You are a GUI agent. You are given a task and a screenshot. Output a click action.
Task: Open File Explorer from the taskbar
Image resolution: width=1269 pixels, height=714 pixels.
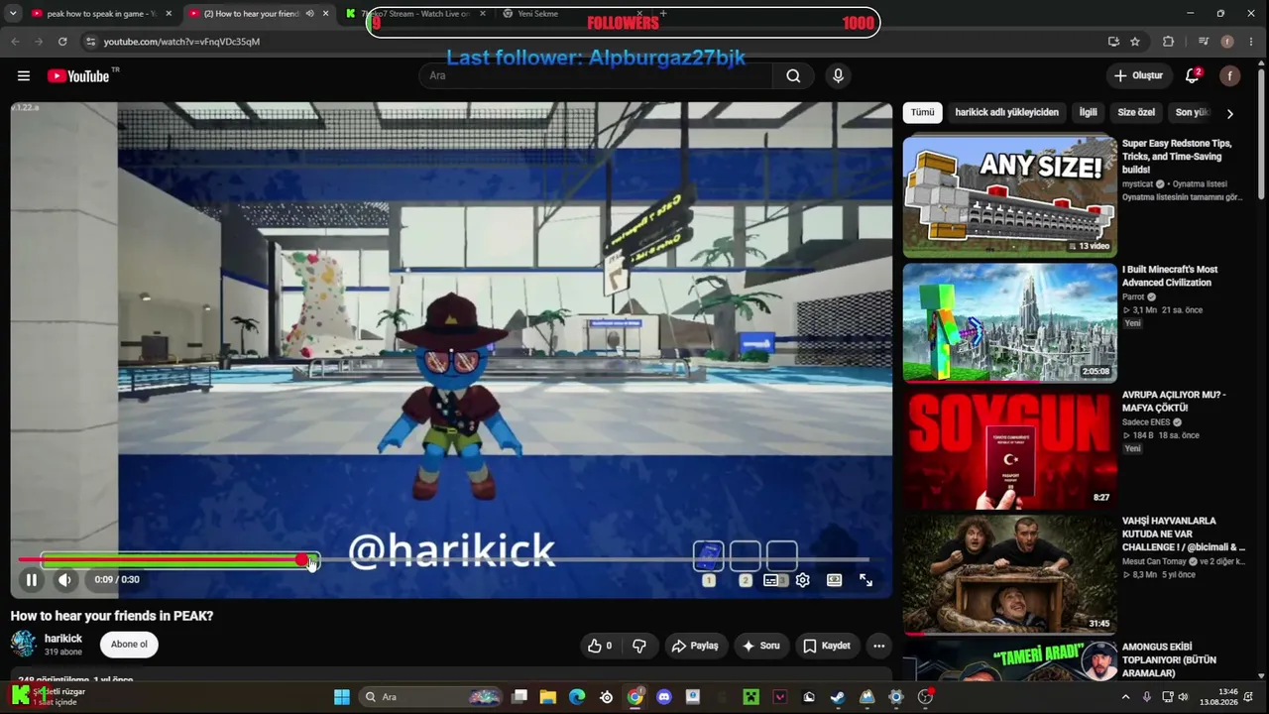point(548,697)
